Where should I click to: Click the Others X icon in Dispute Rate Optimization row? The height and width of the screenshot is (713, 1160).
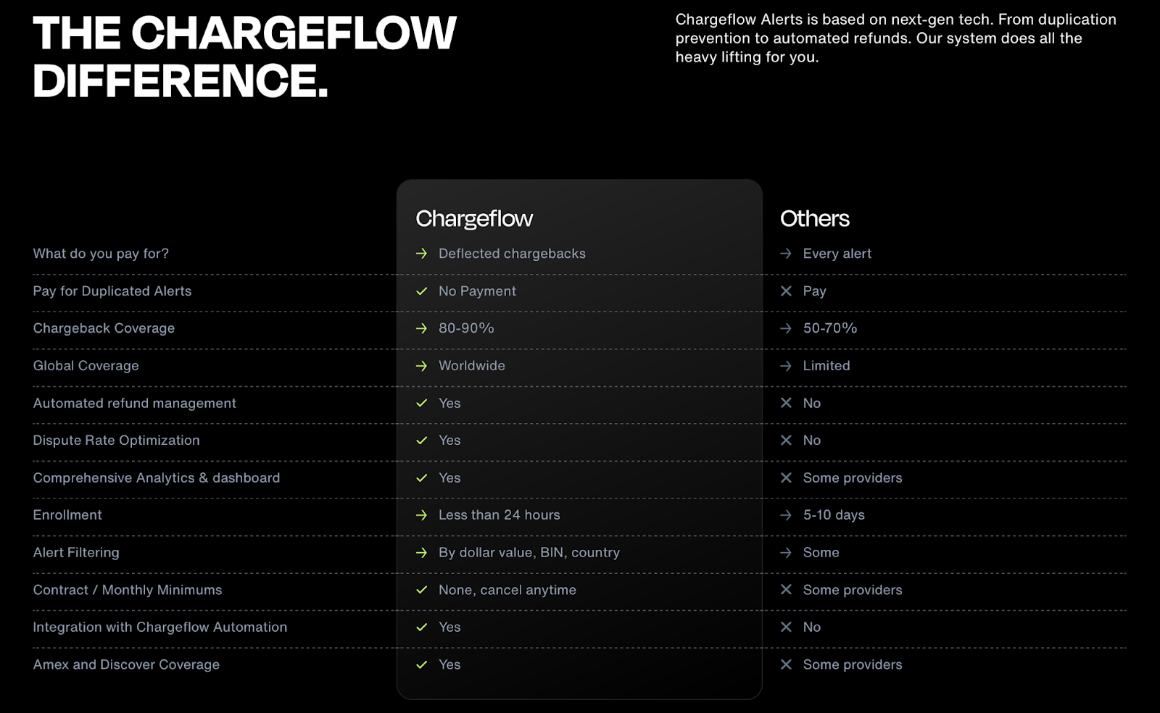[x=786, y=441]
